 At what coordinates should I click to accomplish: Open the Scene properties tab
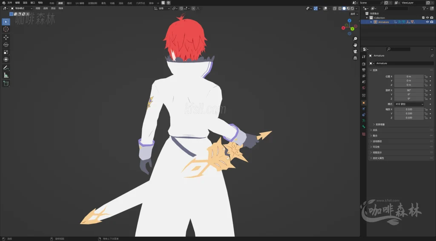(x=364, y=82)
